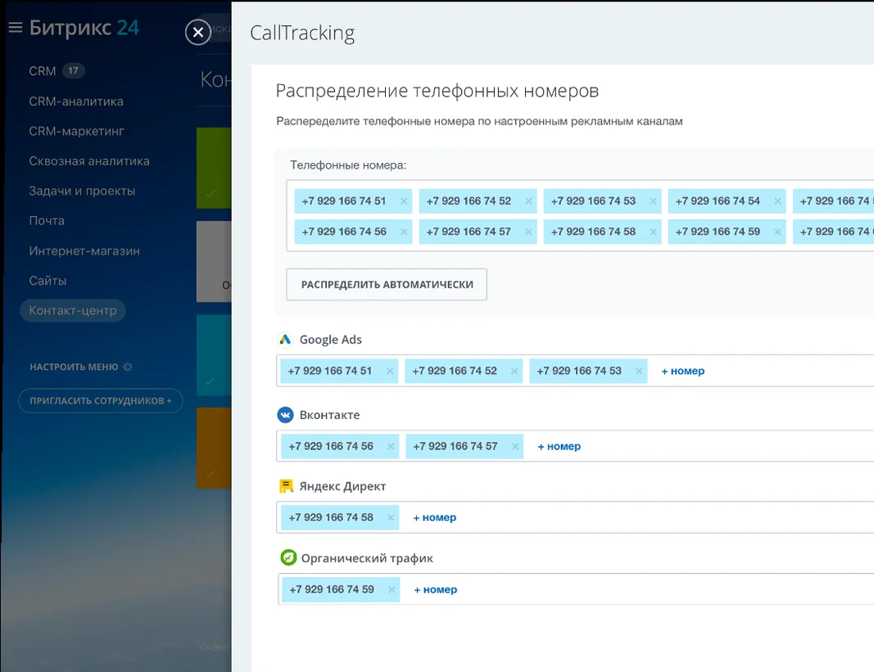Image resolution: width=874 pixels, height=672 pixels.
Task: Remove number 74 57 from Вконтакте
Action: click(515, 446)
